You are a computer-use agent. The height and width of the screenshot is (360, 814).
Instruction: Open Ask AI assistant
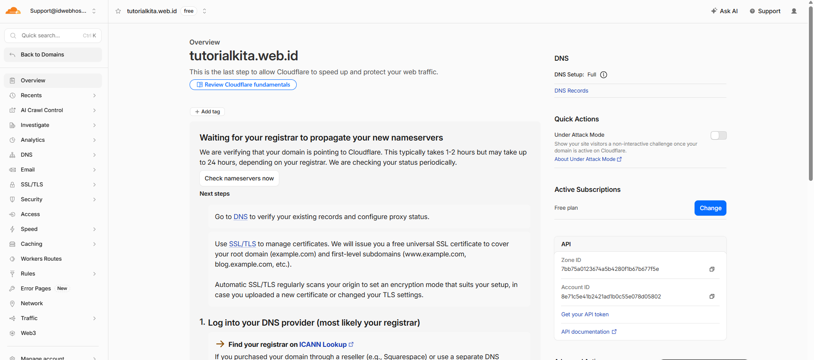[x=724, y=11]
